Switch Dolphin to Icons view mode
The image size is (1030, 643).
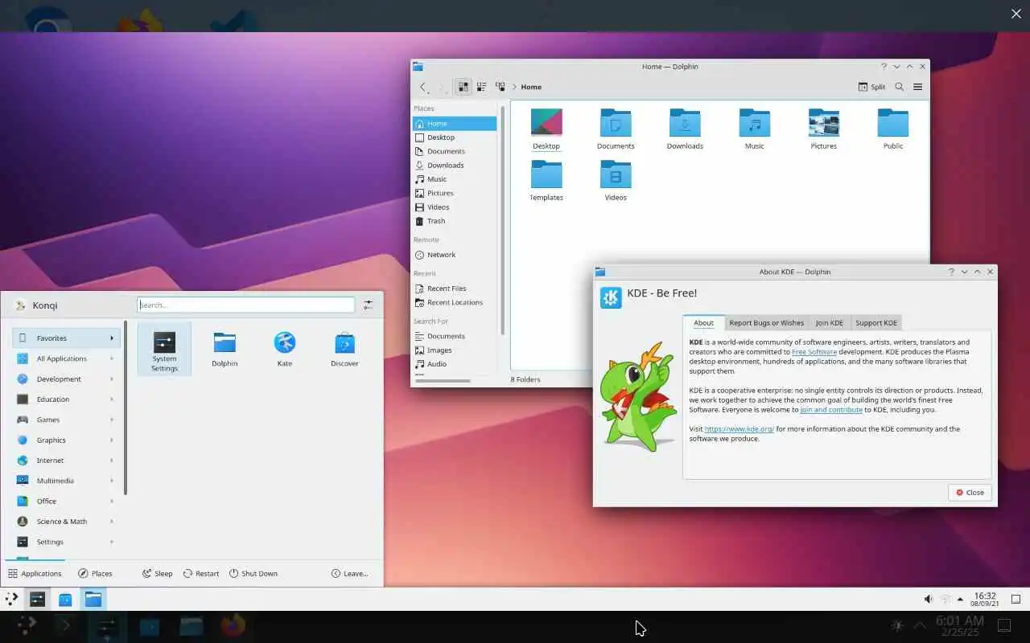(463, 87)
